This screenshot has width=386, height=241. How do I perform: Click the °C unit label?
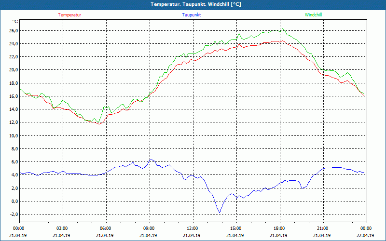coord(15,22)
